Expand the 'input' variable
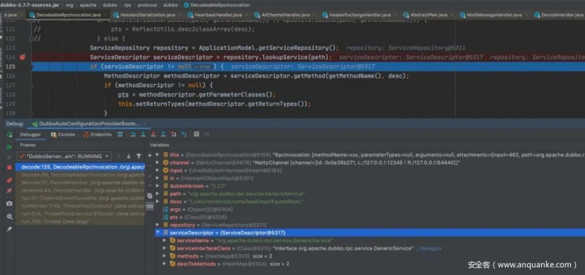This screenshot has width=585, height=275. [158, 170]
